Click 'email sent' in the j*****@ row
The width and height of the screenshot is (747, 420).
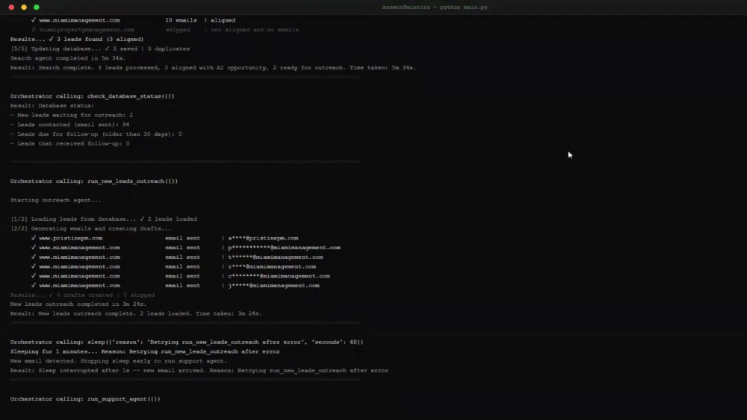182,286
